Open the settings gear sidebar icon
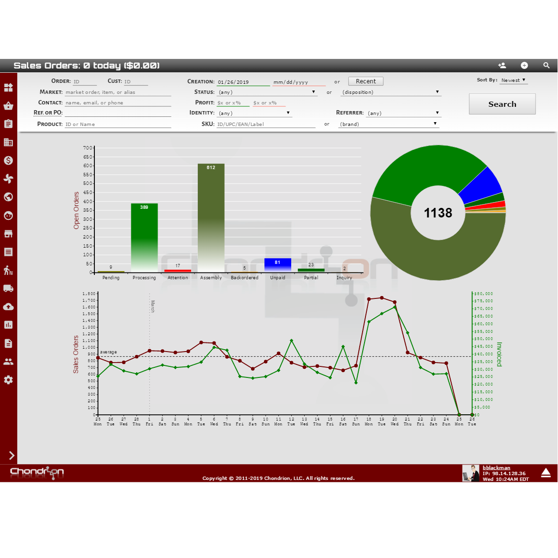The height and width of the screenshot is (558, 558). tap(9, 380)
